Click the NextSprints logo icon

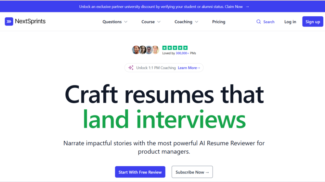pyautogui.click(x=9, y=21)
